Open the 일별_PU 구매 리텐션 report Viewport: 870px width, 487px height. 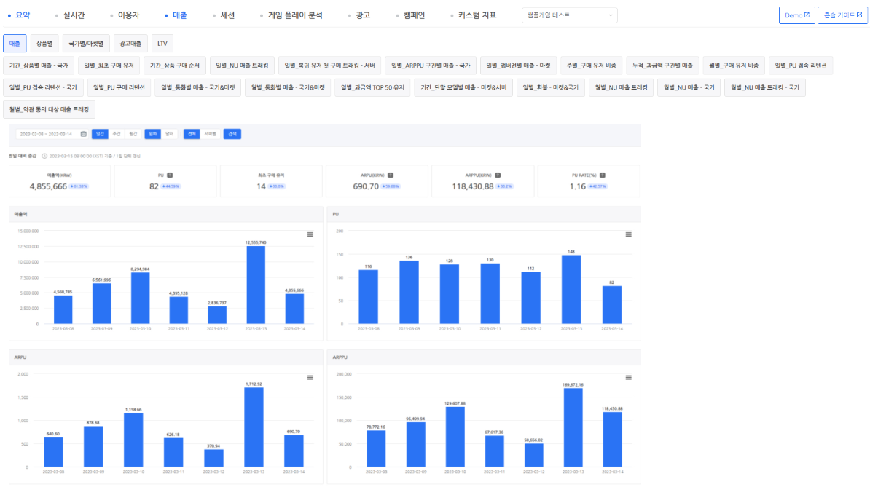119,87
